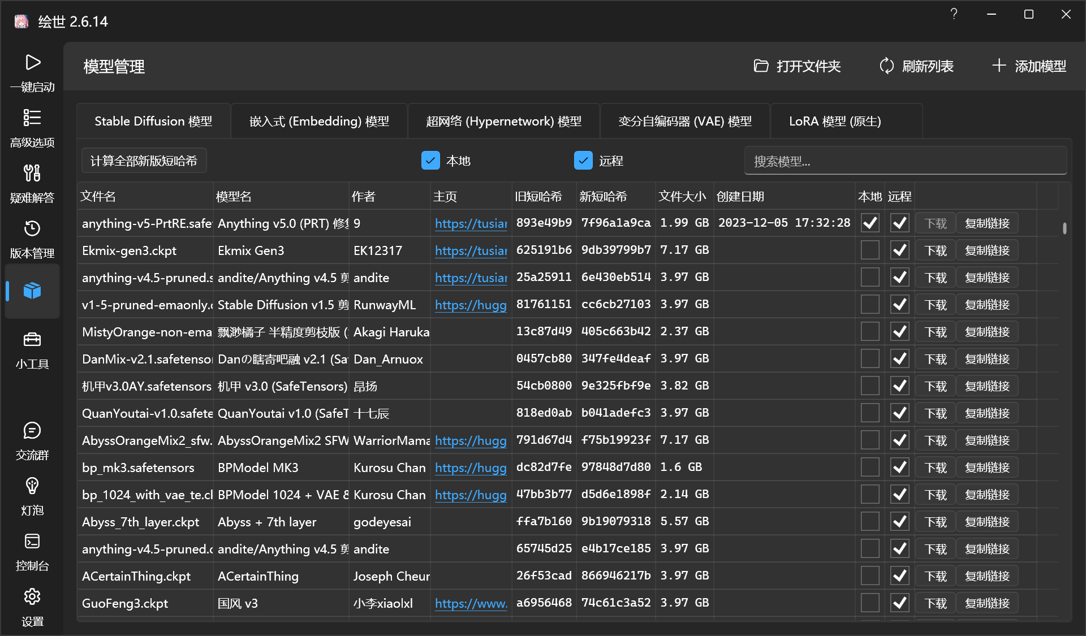Open homepage link for 国风 v3
Screen dimensions: 1086x636
pyautogui.click(x=471, y=603)
